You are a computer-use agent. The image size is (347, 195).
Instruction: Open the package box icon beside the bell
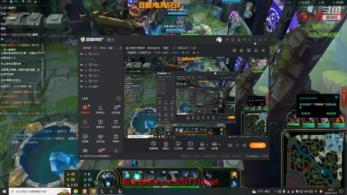coord(249,50)
